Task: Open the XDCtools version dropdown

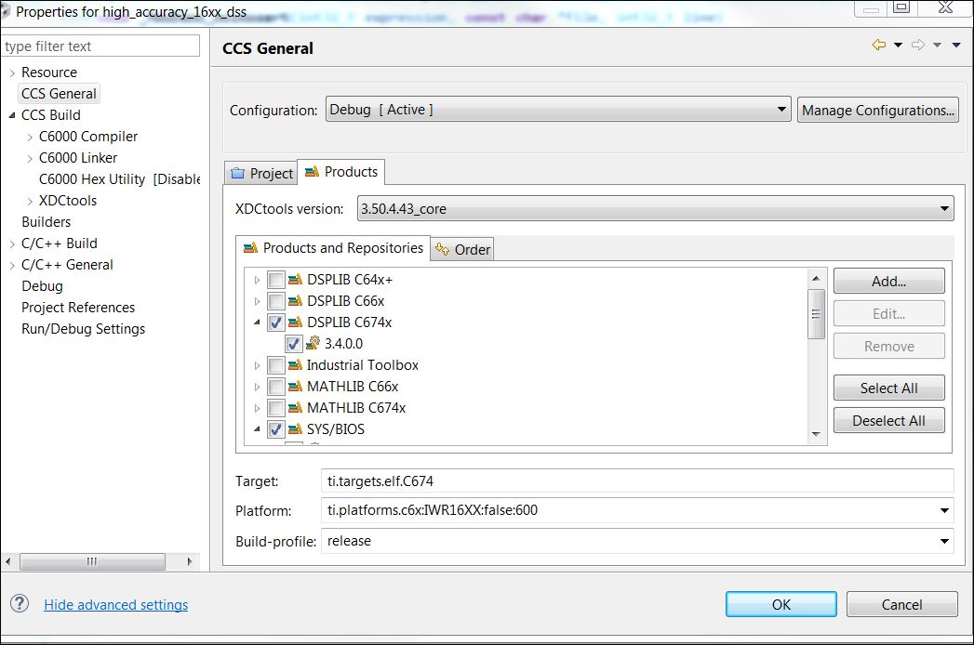Action: coord(944,208)
